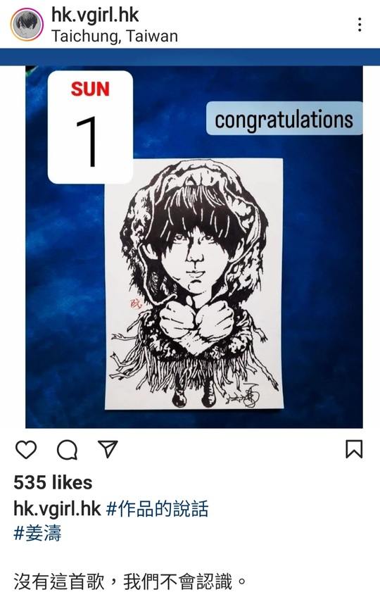Screen dimensions: 380x597
Task: View the Taichung, Taiwan location page
Action: point(115,36)
